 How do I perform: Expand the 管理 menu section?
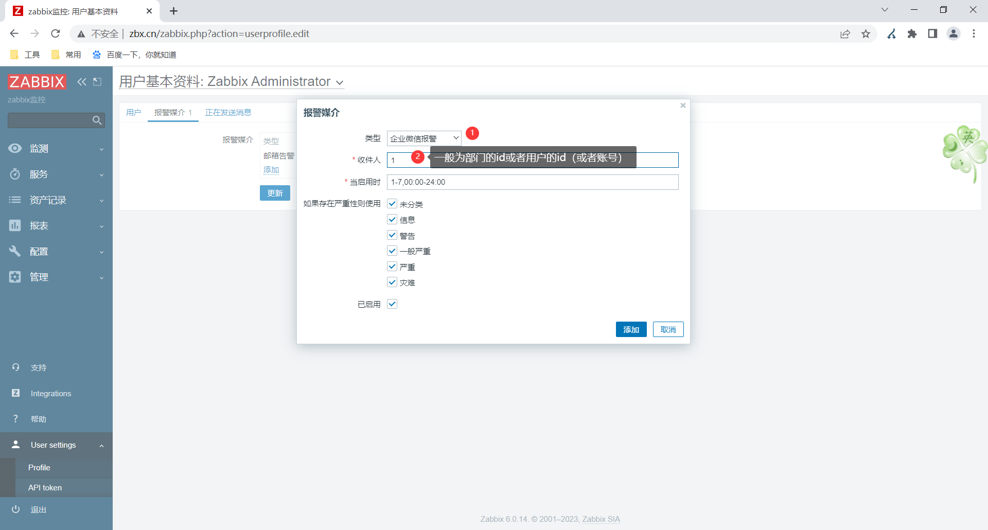click(101, 278)
